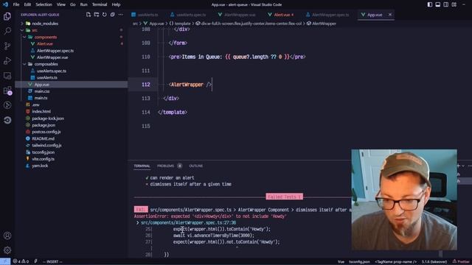Viewport: 472px width, 265px height.
Task: Refresh the Explorer file tree
Action: tap(105, 15)
